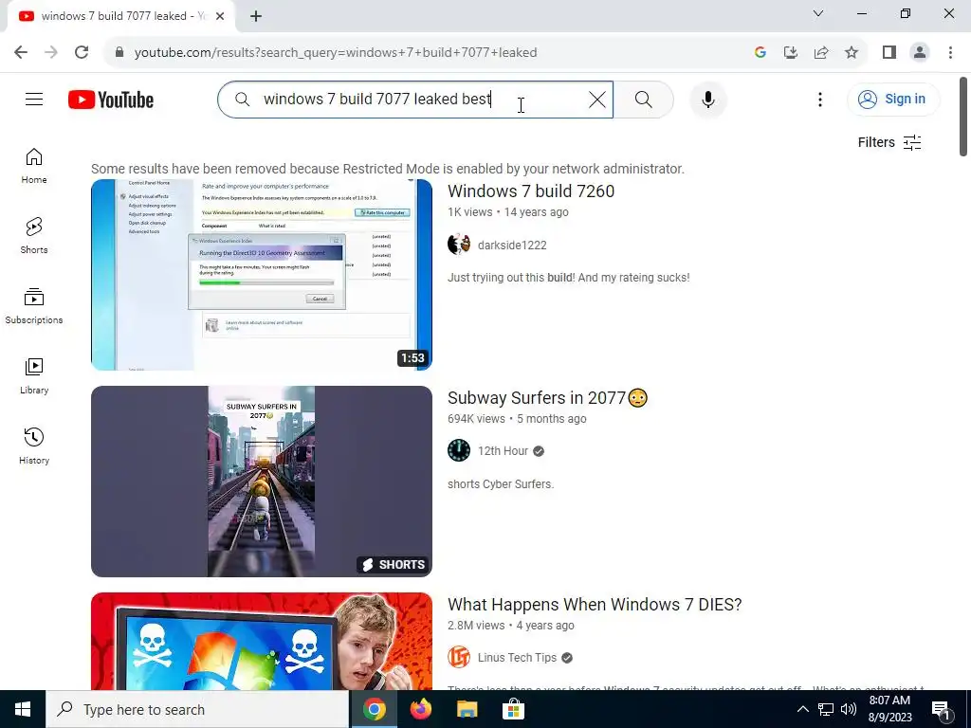Open the tab search chevron

[x=818, y=13]
